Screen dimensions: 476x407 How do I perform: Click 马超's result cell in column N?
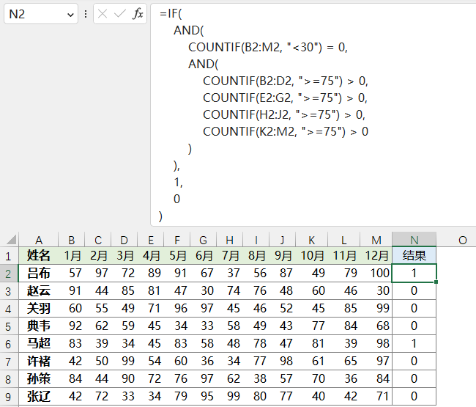coord(414,344)
